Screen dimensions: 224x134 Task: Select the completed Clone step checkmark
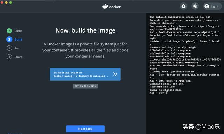(x=9, y=31)
